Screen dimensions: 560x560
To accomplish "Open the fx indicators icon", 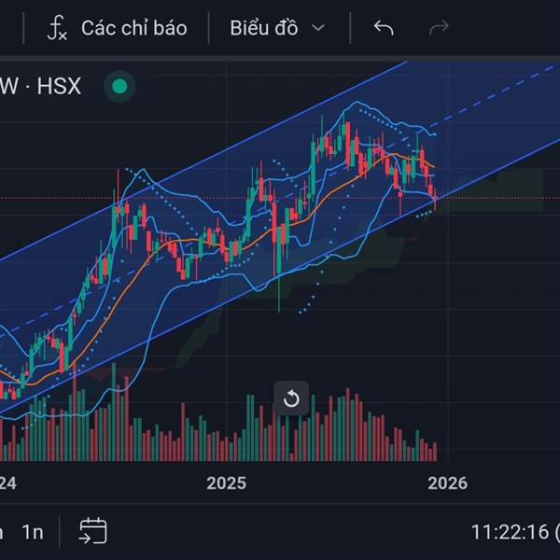I will 57,28.
